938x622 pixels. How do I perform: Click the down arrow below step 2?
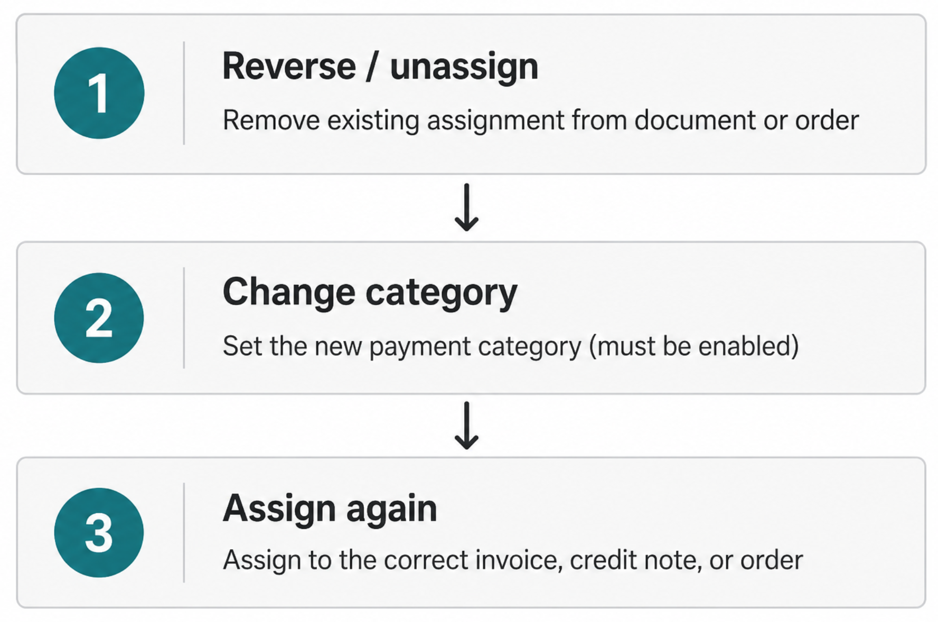(467, 426)
